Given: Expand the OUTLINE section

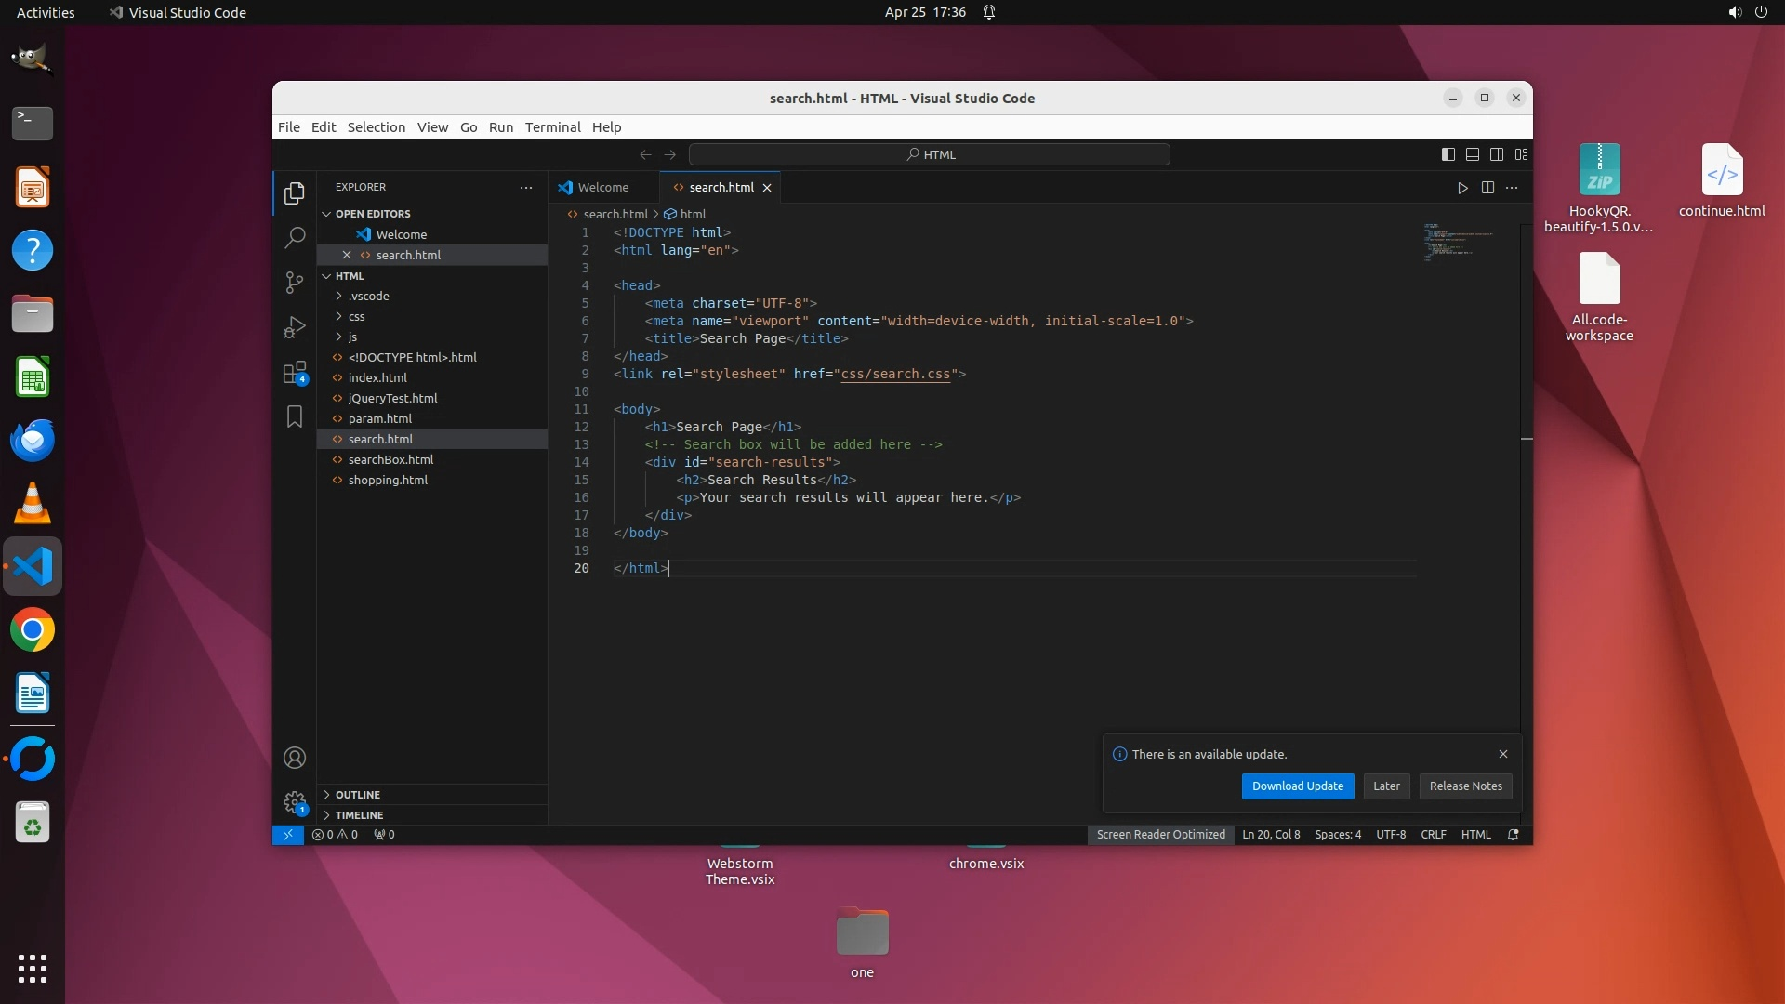Looking at the screenshot, I should pyautogui.click(x=358, y=795).
